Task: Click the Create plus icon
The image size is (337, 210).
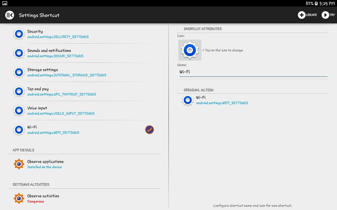Action: [301, 15]
